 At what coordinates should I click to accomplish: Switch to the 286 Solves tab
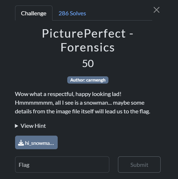click(72, 13)
